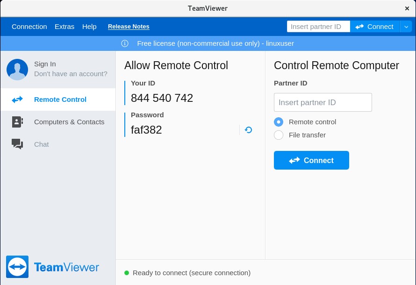Image resolution: width=416 pixels, height=285 pixels.
Task: Open the Extras menu
Action: [65, 27]
